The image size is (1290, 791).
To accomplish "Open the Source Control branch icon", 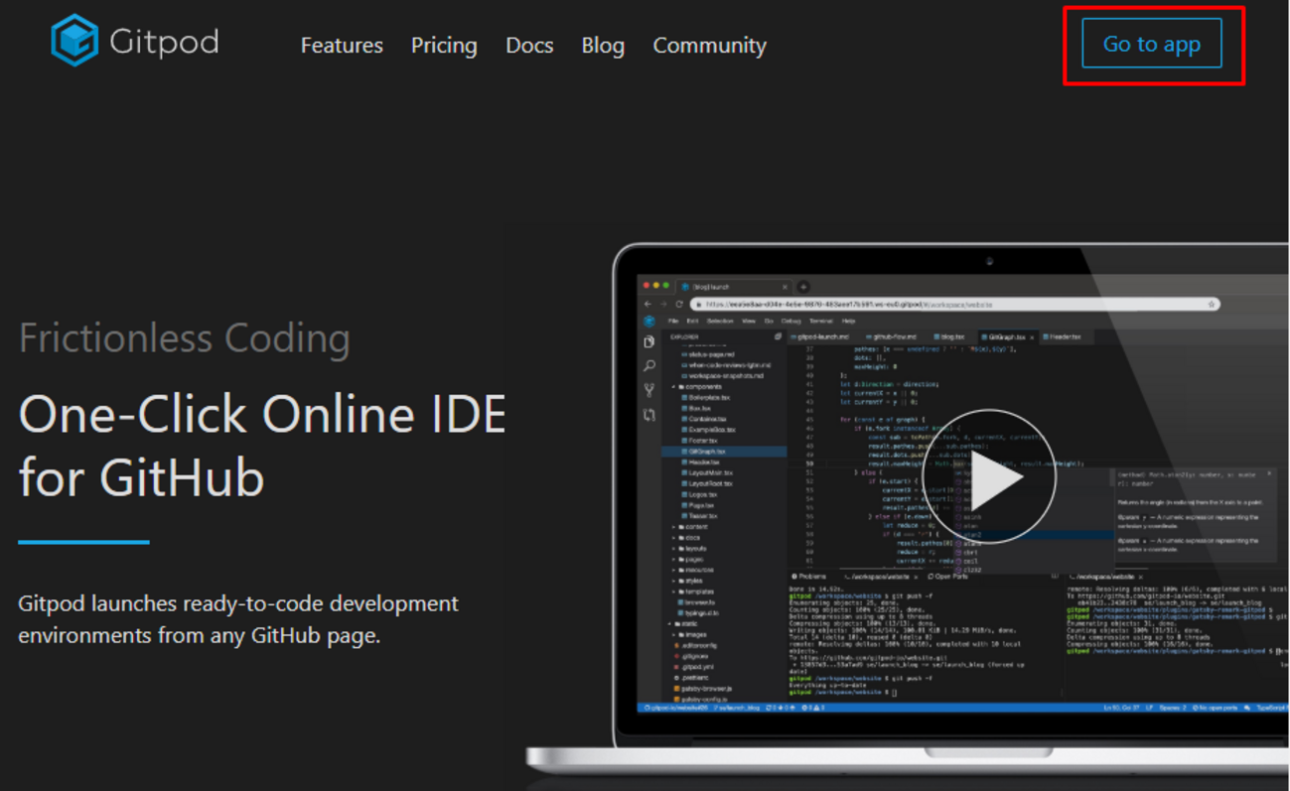I will coord(649,390).
